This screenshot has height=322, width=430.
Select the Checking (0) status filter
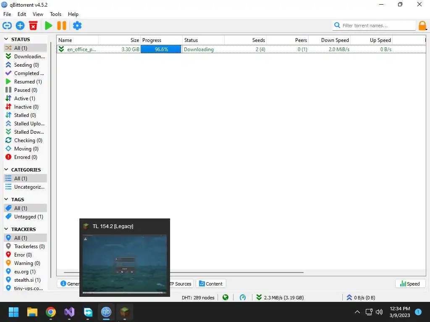click(25, 140)
